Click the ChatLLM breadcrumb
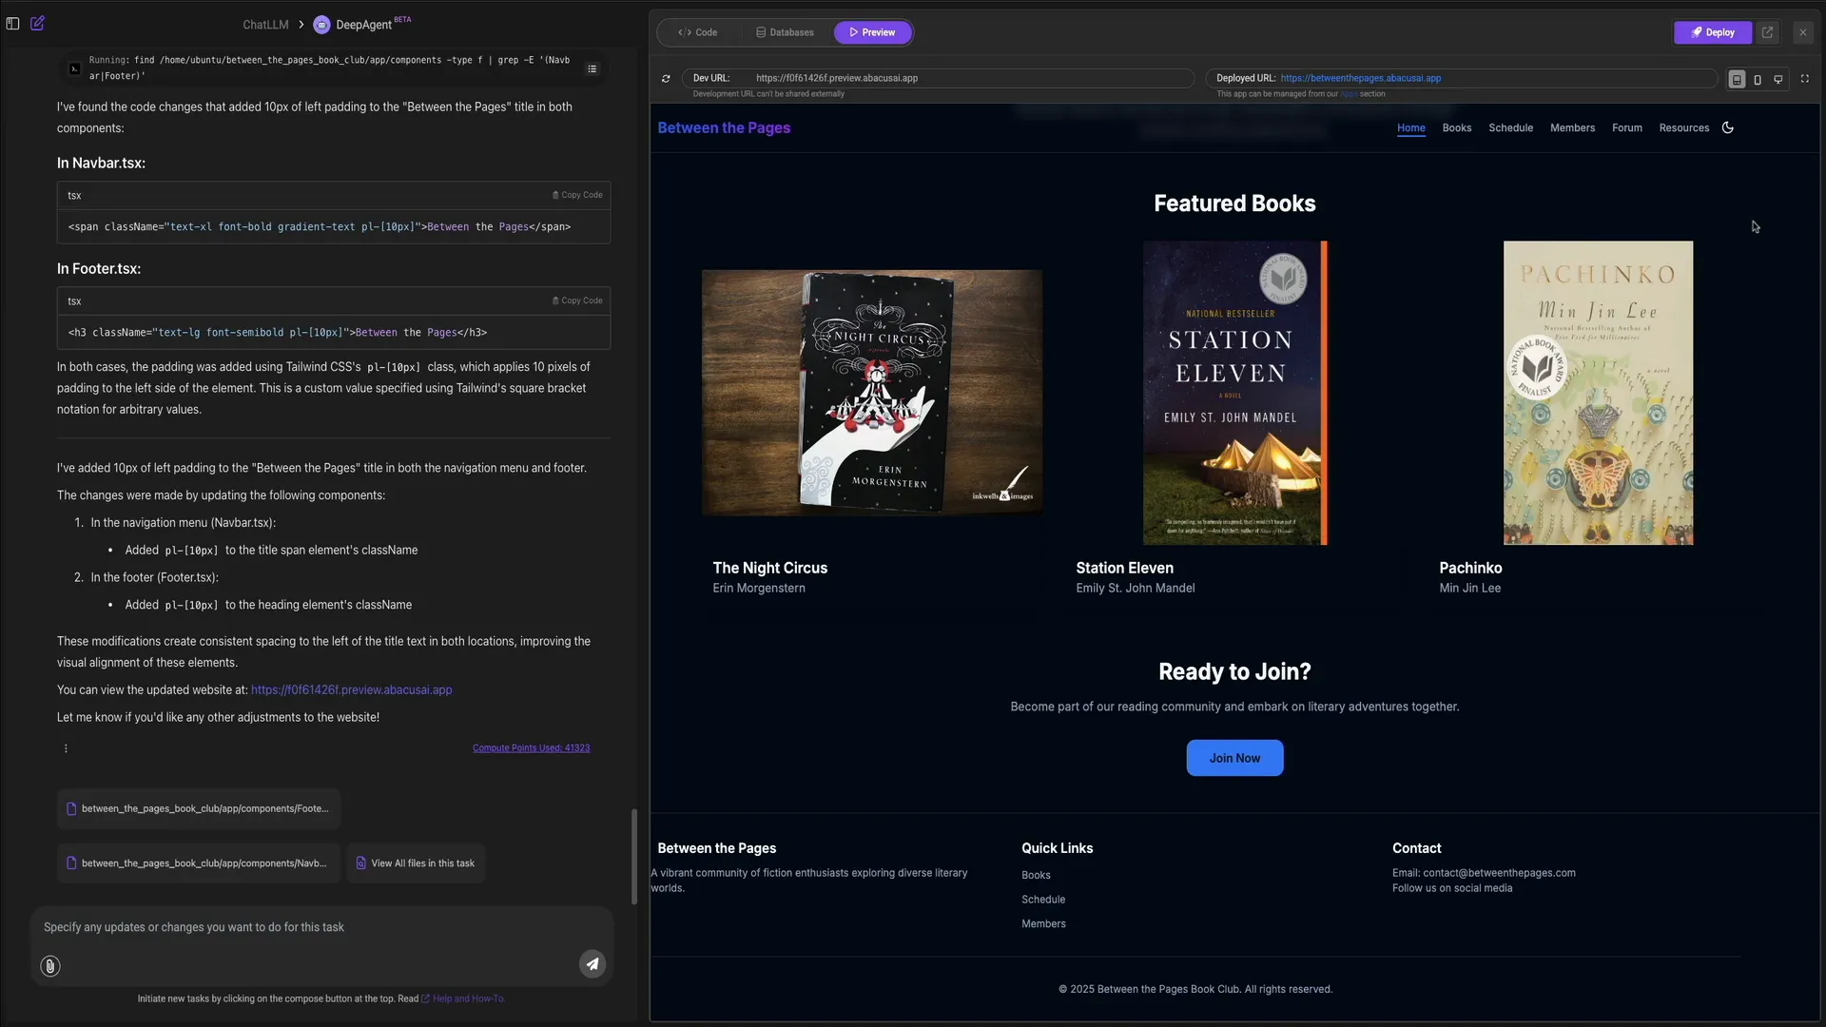The height and width of the screenshot is (1027, 1826). coord(265,25)
